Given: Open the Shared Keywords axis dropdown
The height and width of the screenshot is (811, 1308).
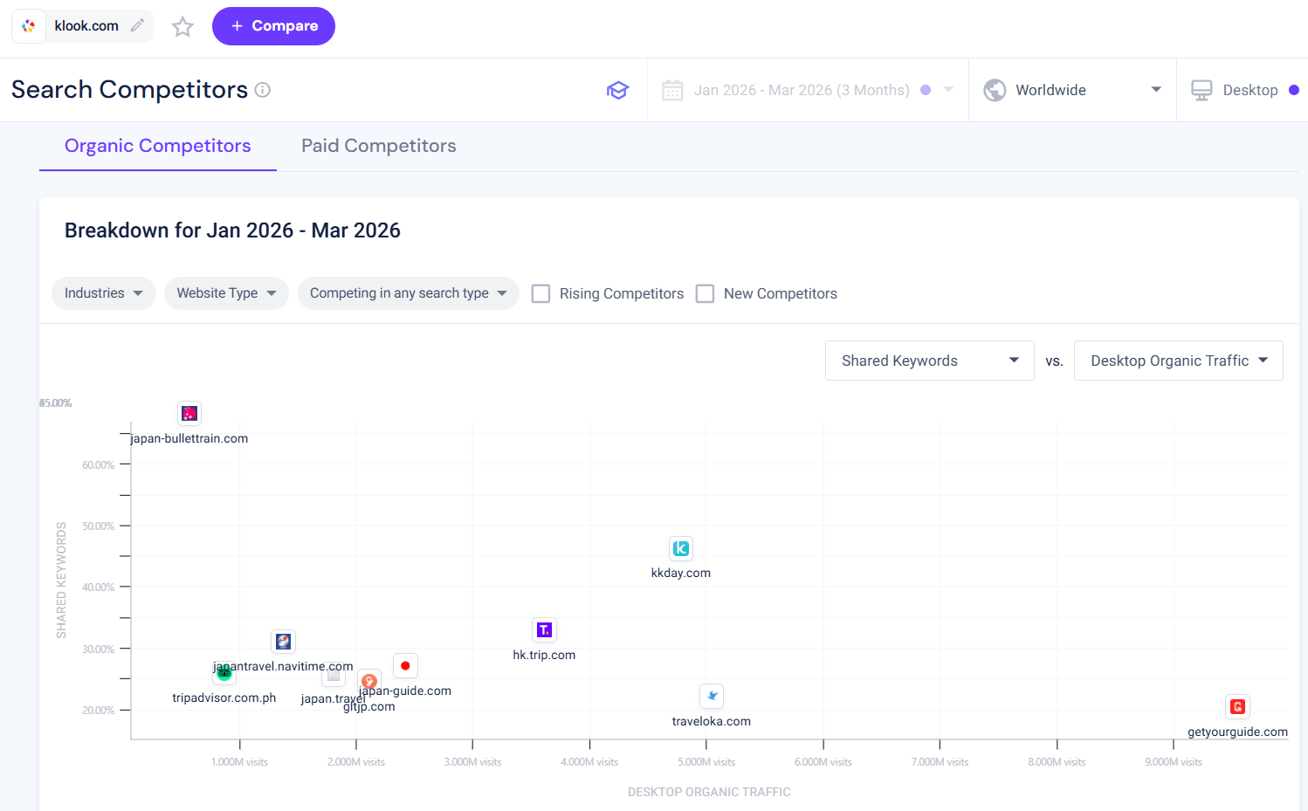Looking at the screenshot, I should (930, 361).
